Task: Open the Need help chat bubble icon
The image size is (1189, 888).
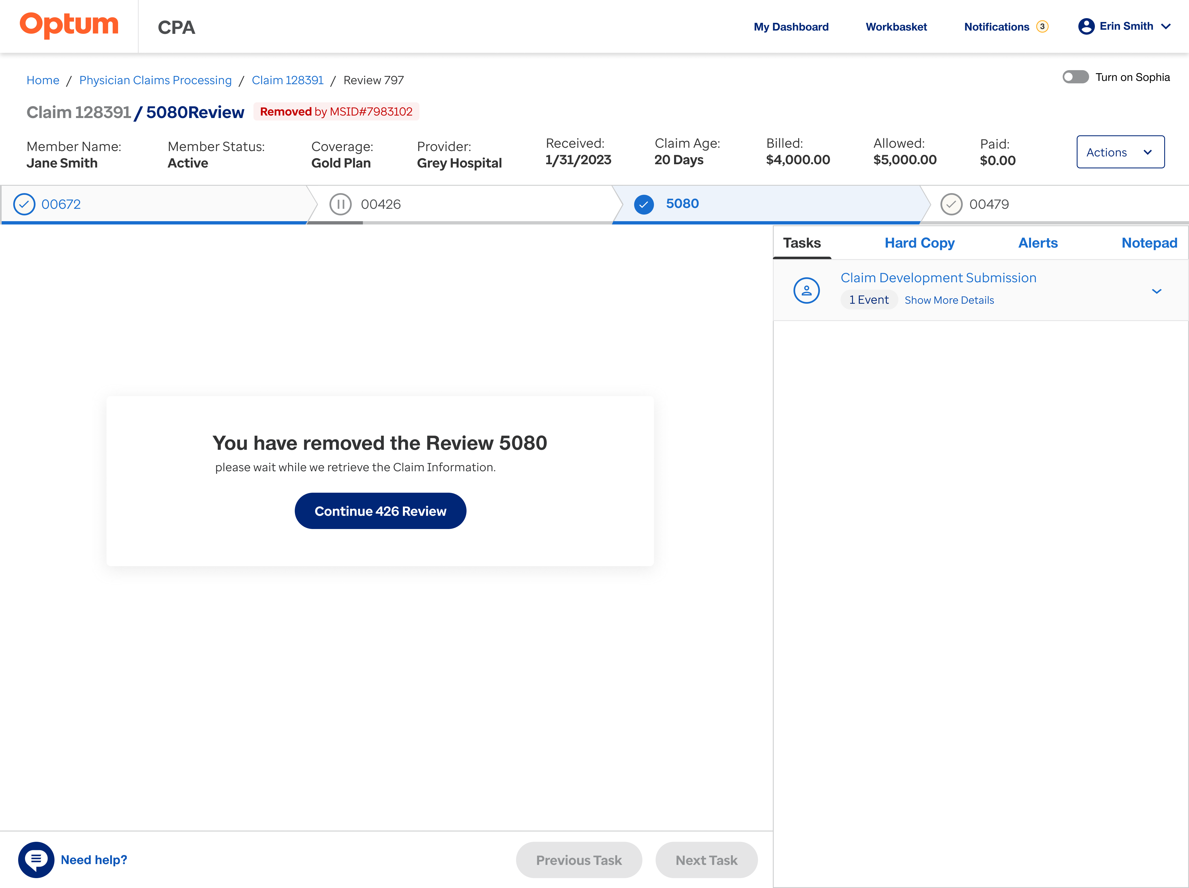Action: point(36,860)
